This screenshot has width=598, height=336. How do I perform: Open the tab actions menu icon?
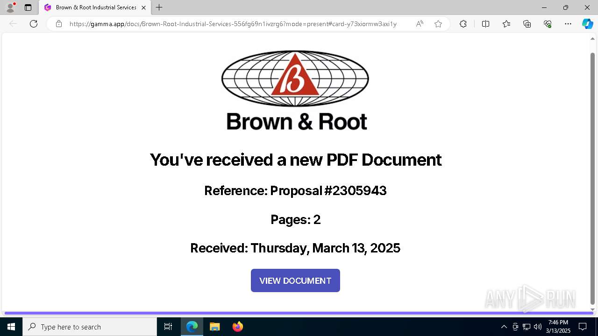[x=28, y=7]
